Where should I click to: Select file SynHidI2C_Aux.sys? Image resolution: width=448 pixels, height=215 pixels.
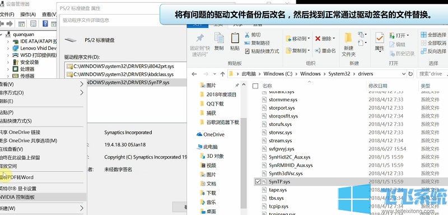(x=290, y=157)
